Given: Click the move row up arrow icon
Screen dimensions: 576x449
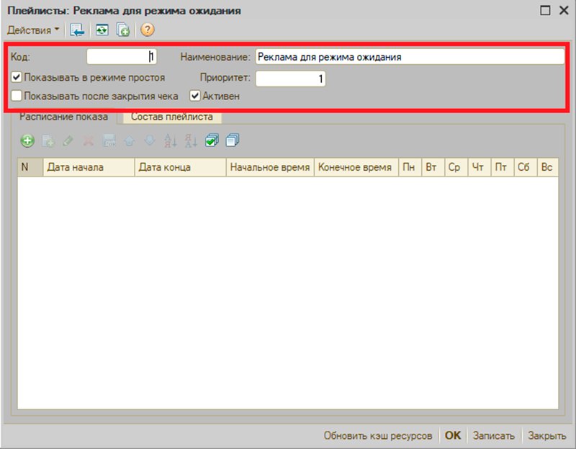Looking at the screenshot, I should click(x=130, y=141).
